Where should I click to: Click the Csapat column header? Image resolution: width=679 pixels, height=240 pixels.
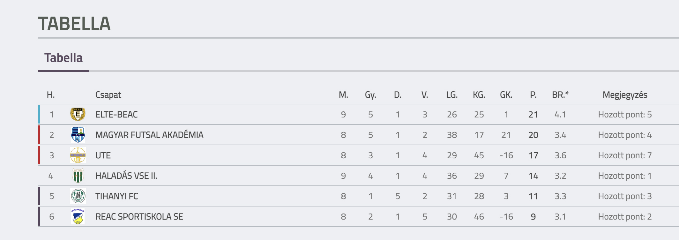108,95
